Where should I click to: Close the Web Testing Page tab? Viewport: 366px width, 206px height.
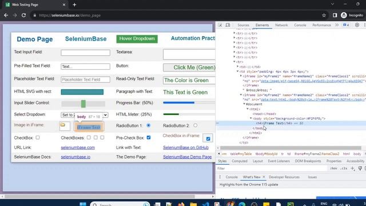click(x=63, y=5)
